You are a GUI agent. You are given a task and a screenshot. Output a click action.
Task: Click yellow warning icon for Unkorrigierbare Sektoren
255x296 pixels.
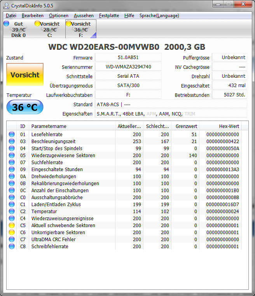(x=12, y=232)
